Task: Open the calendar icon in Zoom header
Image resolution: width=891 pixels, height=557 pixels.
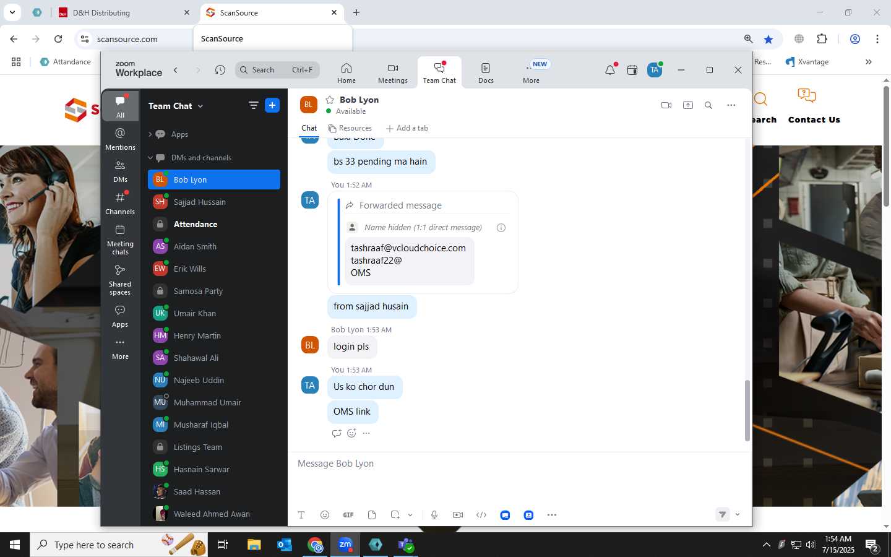Action: click(x=632, y=70)
